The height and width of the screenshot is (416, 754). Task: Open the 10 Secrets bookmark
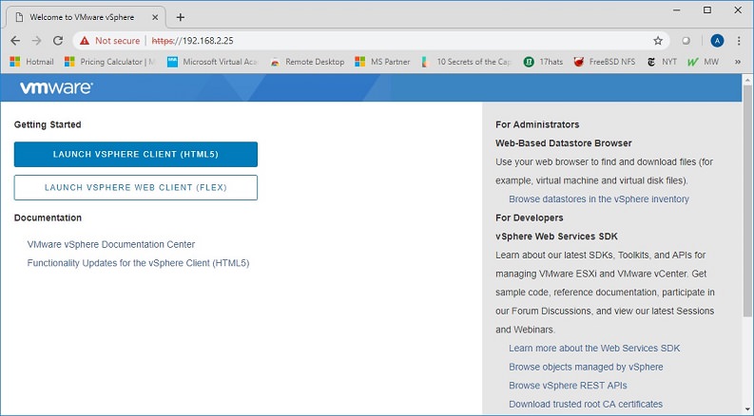[x=466, y=62]
